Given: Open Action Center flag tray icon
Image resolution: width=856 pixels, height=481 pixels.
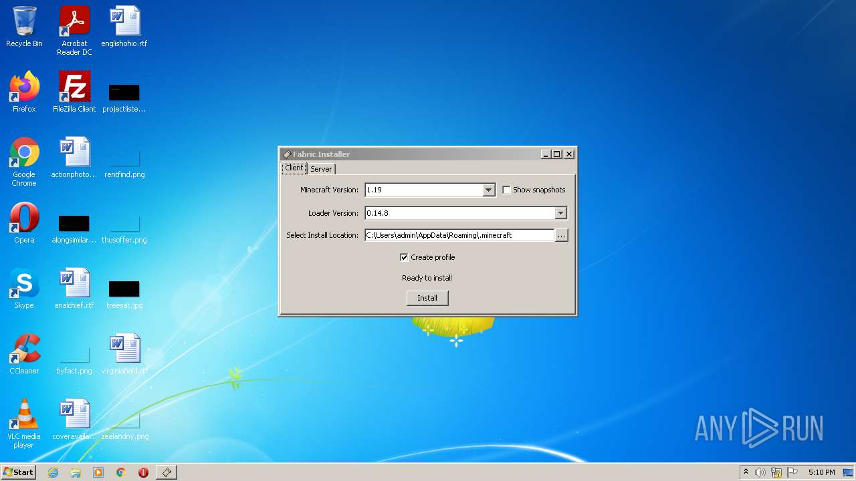Looking at the screenshot, I should [x=792, y=472].
